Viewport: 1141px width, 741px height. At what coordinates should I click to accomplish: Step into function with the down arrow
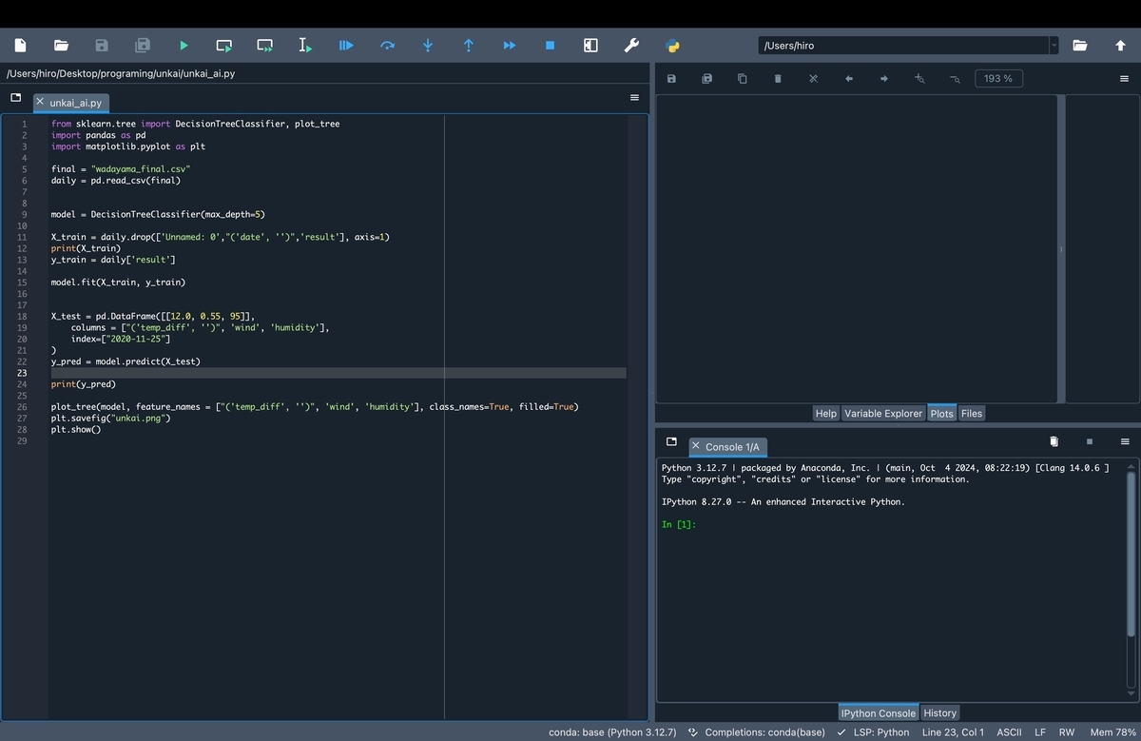[x=428, y=45]
